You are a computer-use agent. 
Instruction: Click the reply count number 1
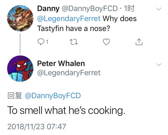(x=47, y=42)
